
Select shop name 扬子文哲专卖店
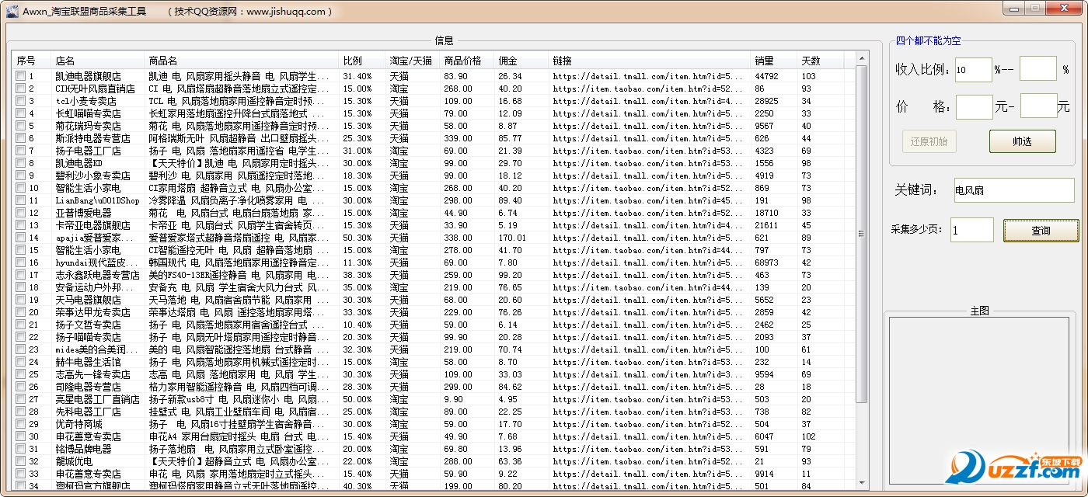[x=88, y=325]
